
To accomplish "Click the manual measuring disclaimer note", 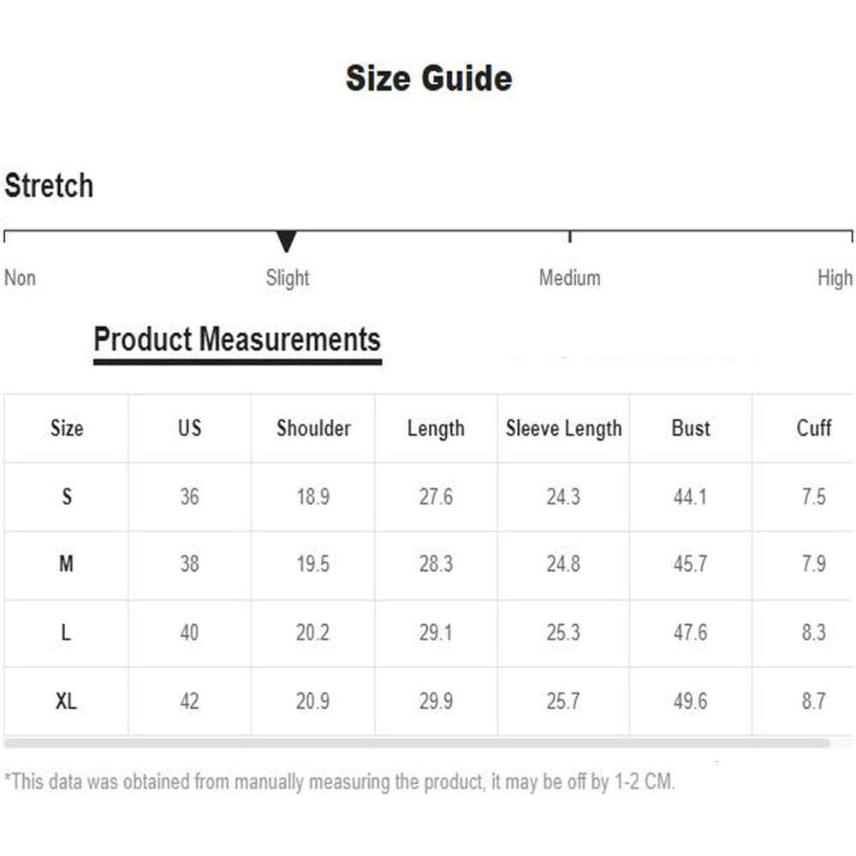I will (340, 782).
